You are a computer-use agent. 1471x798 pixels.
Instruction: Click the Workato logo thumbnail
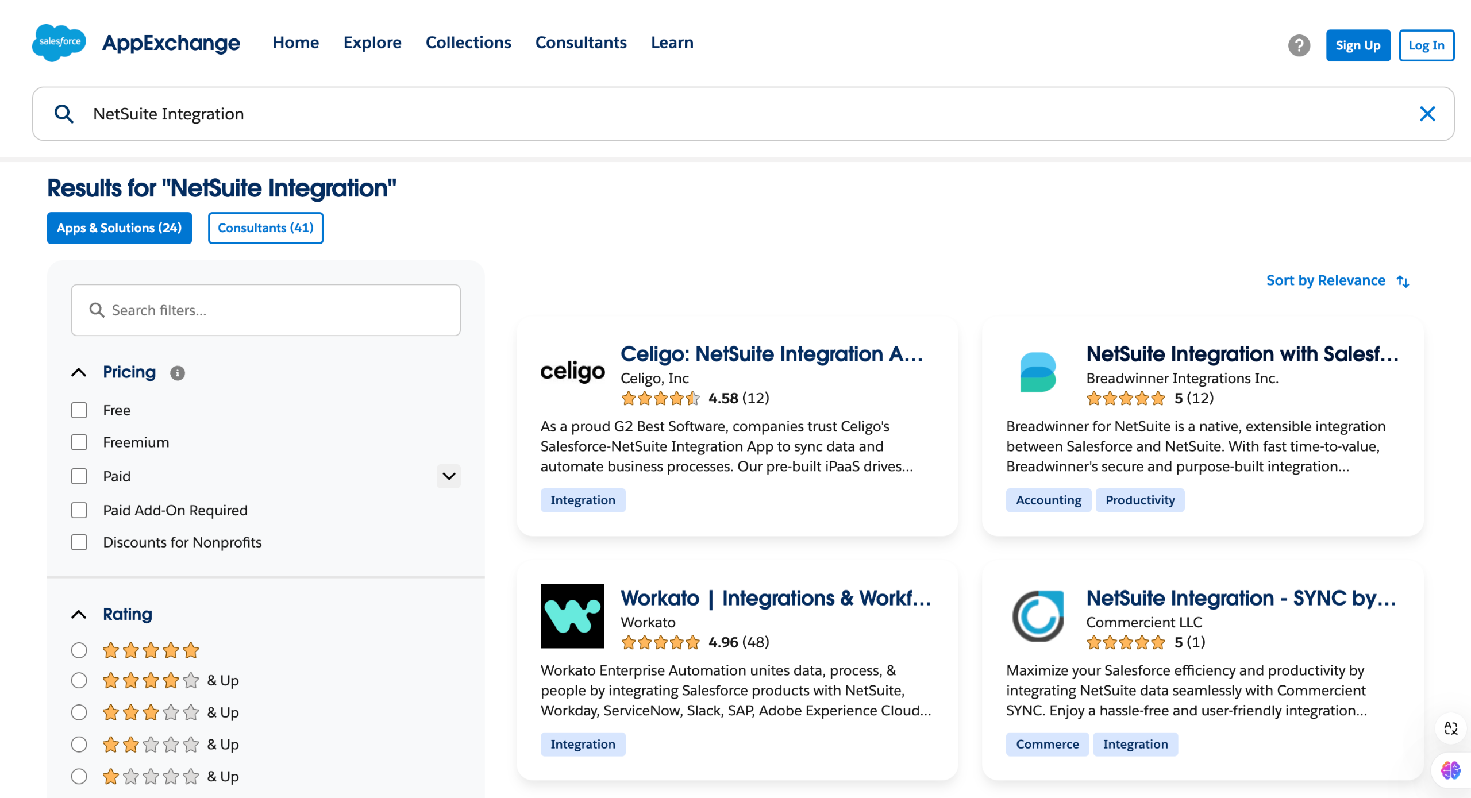[x=572, y=616]
